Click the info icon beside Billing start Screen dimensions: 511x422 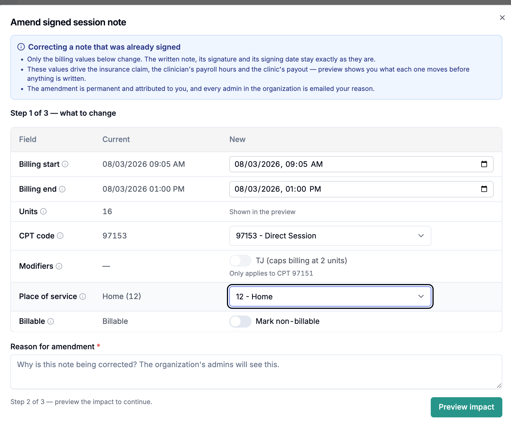coord(65,164)
